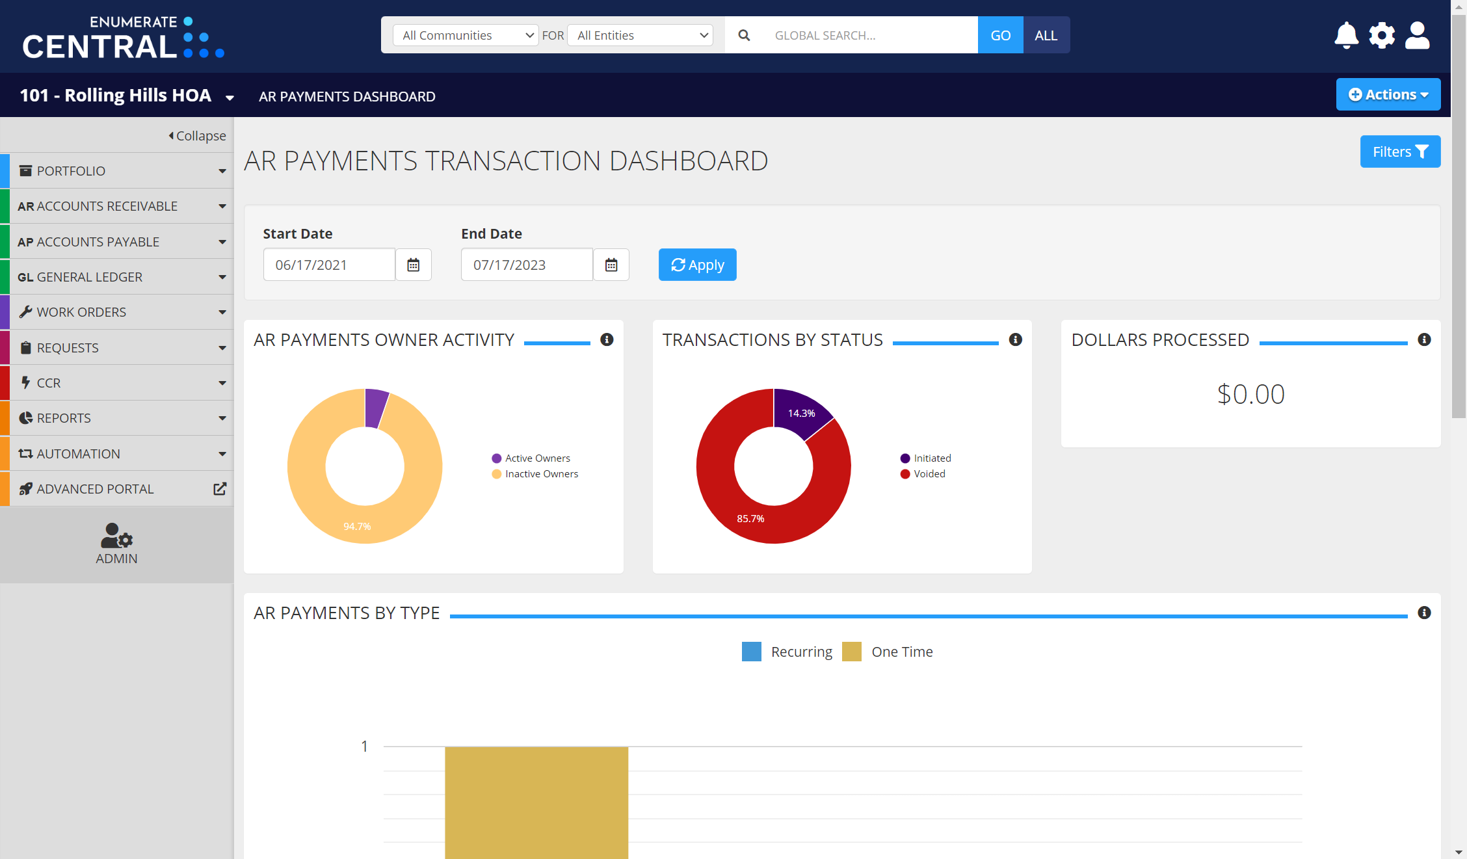Open Advanced Portal via the external link icon
The image size is (1467, 859).
[220, 488]
